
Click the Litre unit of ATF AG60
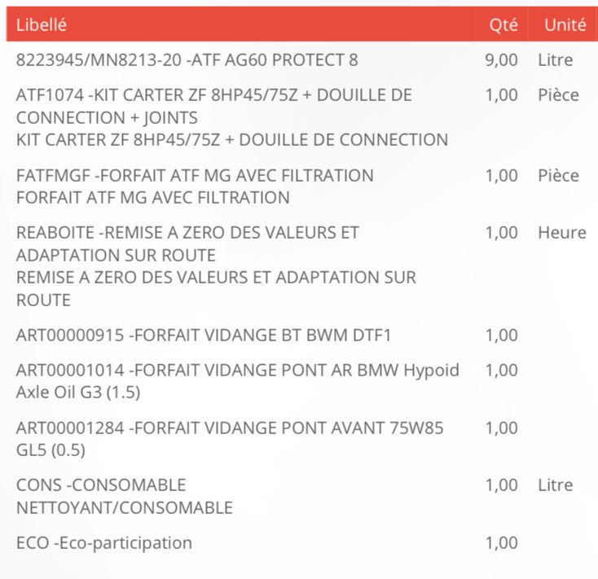[x=556, y=60]
